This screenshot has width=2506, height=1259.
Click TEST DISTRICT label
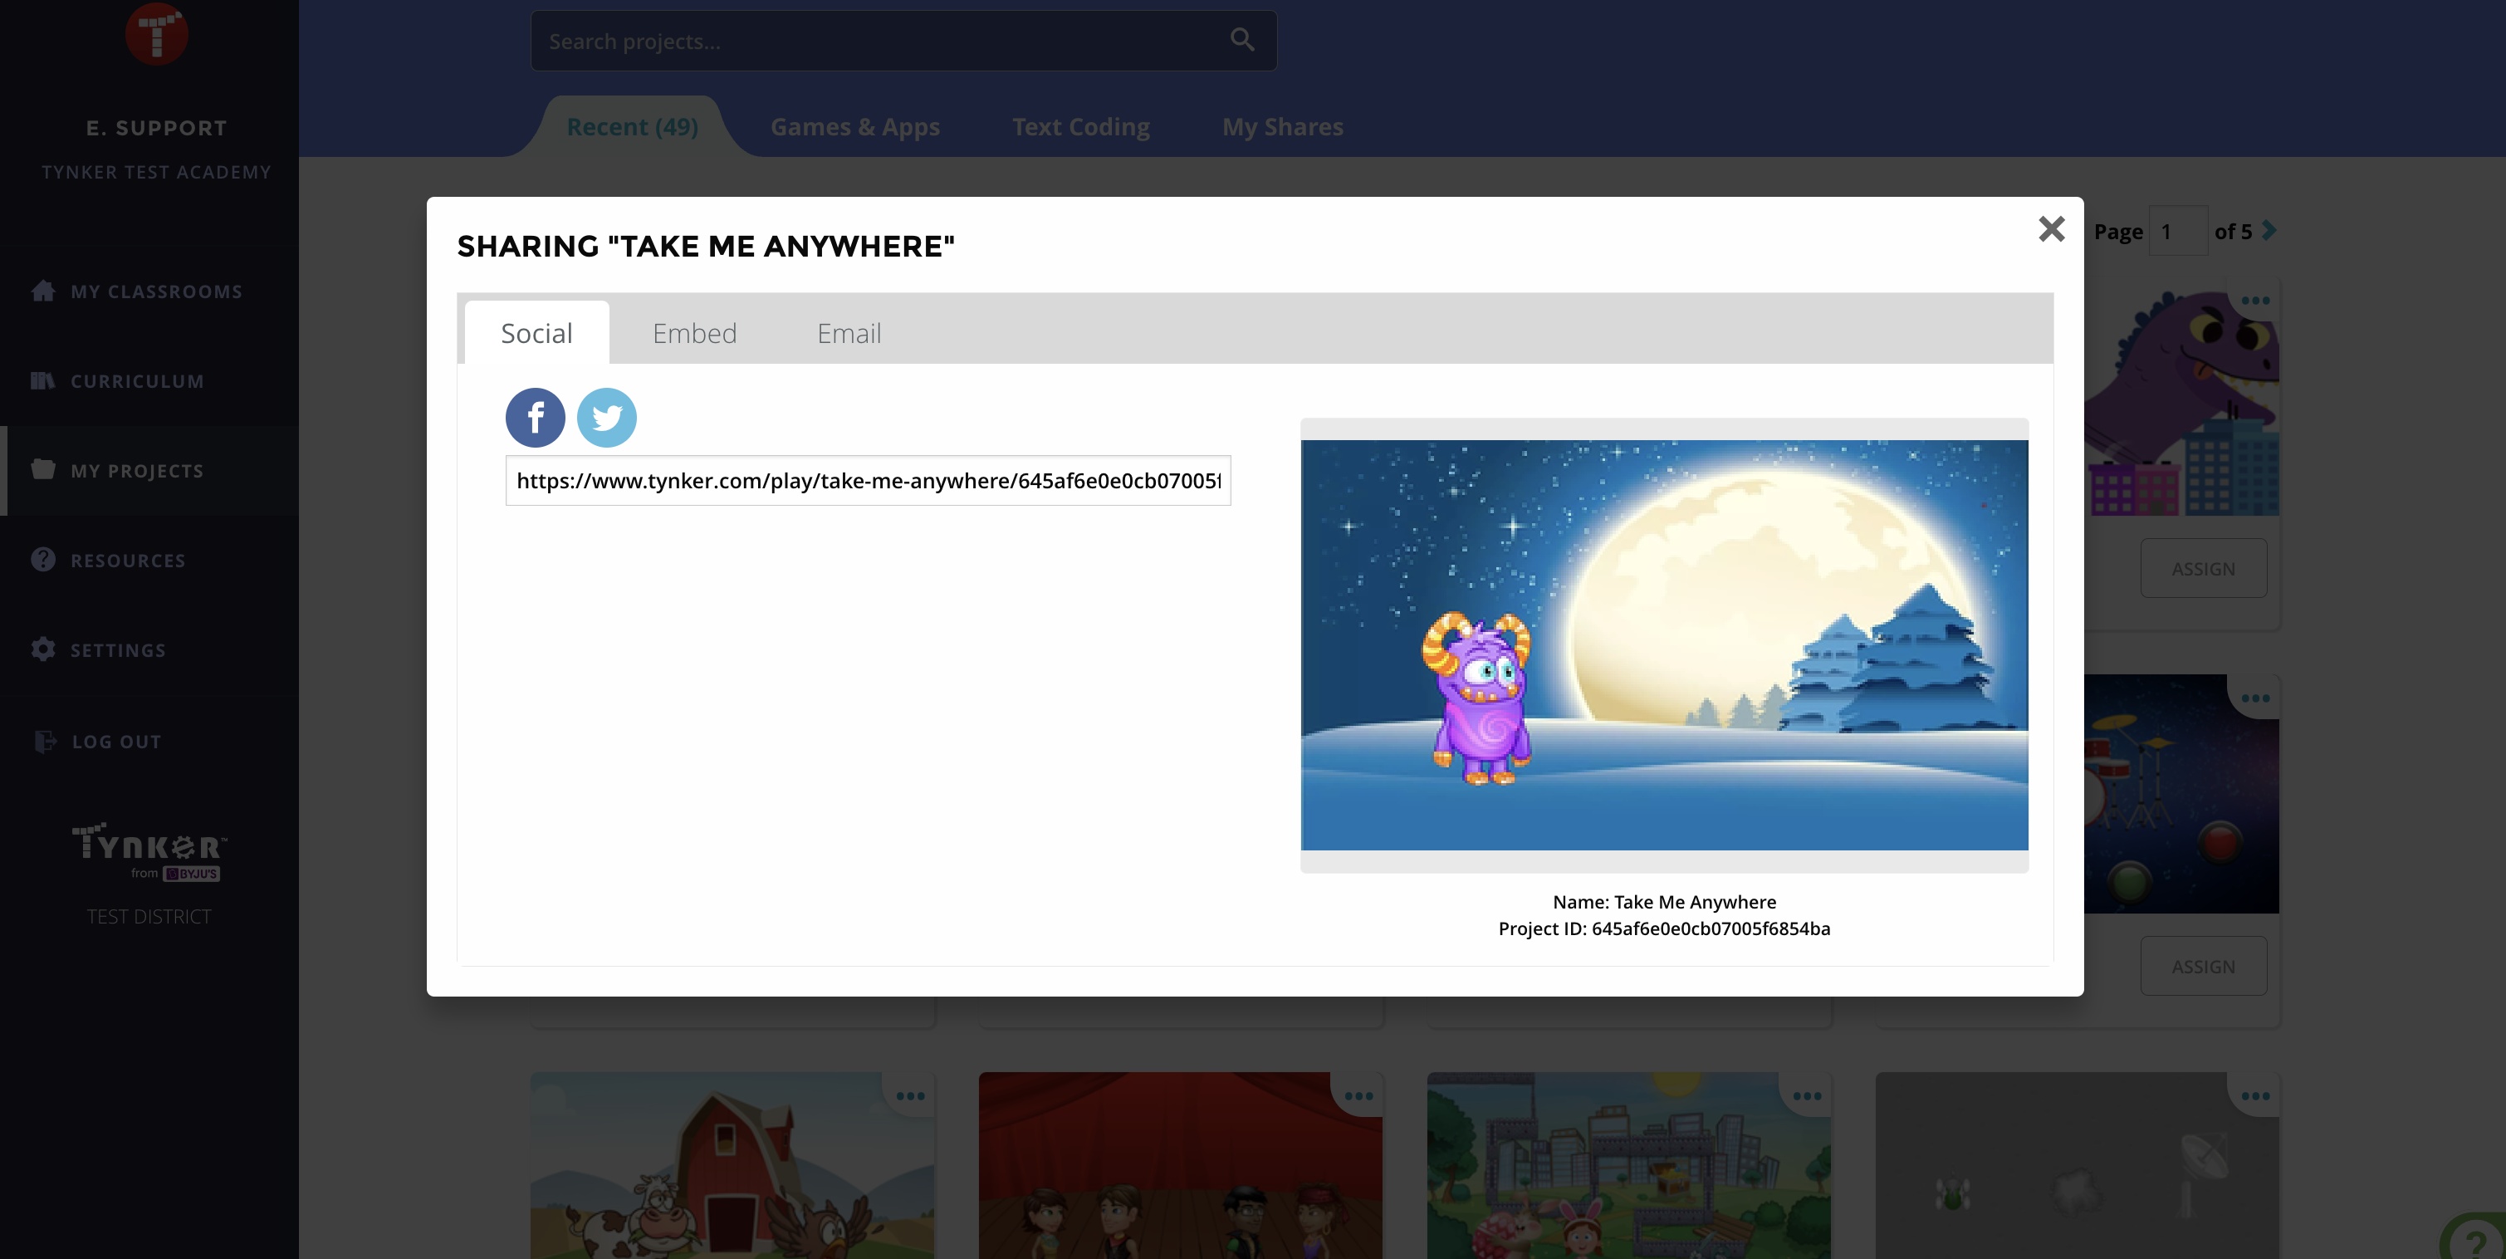pos(149,917)
